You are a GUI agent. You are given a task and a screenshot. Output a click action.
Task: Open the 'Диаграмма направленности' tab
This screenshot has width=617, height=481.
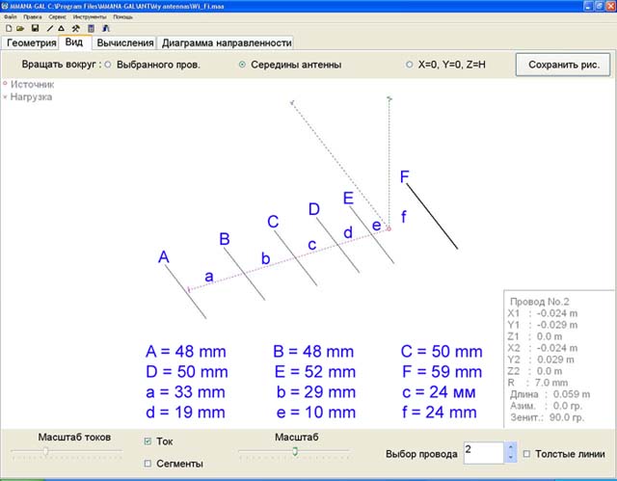227,43
